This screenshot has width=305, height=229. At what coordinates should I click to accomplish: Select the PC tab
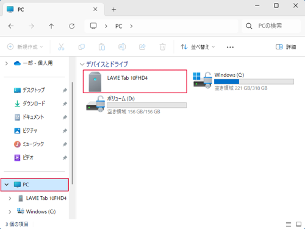coord(54,9)
